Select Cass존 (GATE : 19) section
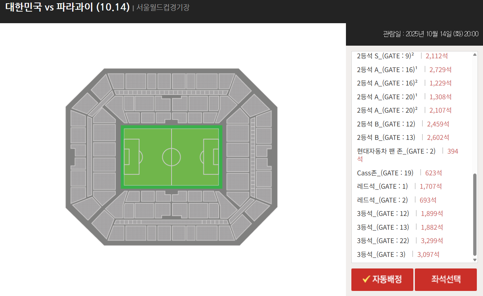 [x=385, y=173]
